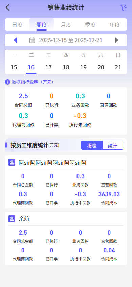Tap summary 直营回款 metric label

tap(109, 105)
